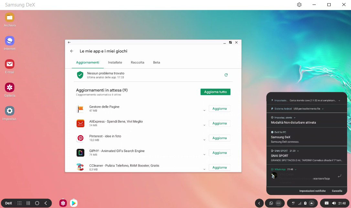This screenshot has height=208, width=351.
Task: Show recent apps from taskbar
Action: (28, 203)
